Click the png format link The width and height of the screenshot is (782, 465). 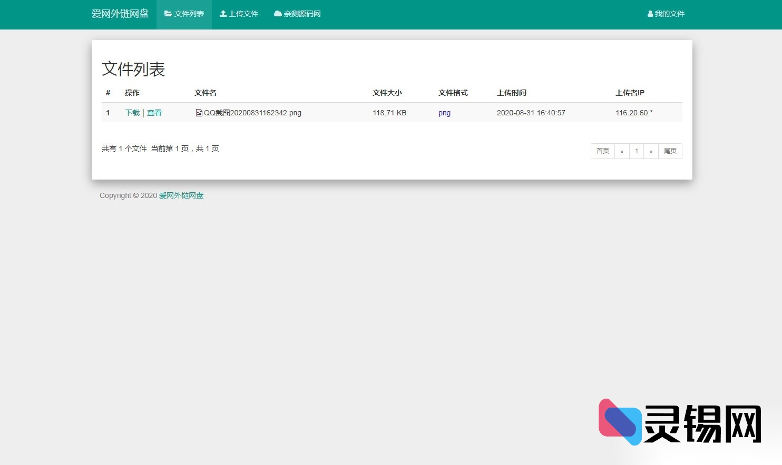(x=444, y=112)
